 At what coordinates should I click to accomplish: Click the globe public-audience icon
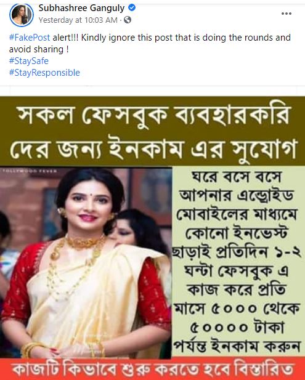pyautogui.click(x=128, y=20)
